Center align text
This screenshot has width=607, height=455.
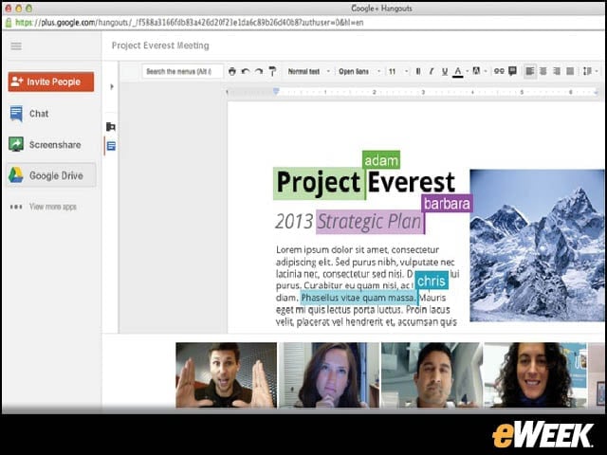[543, 71]
